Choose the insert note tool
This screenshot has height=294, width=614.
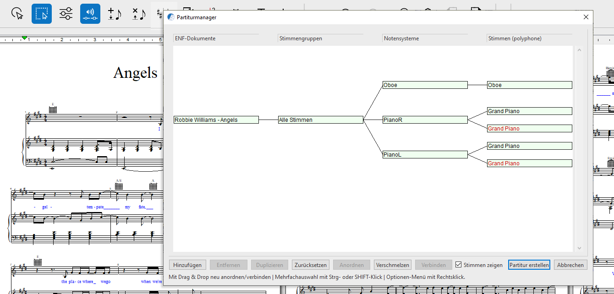pos(115,14)
